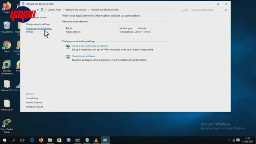Open Change advanced sharing settings link
256x144 pixels.
[38, 30]
